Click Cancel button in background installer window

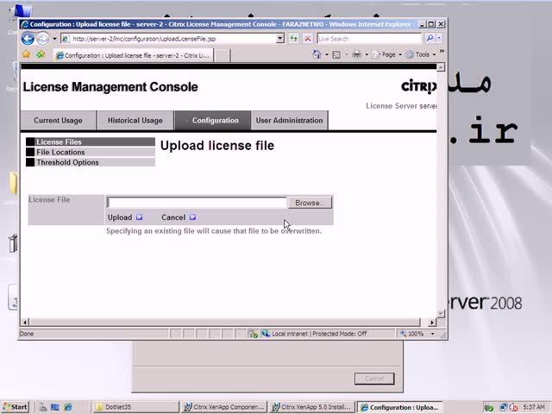374,379
